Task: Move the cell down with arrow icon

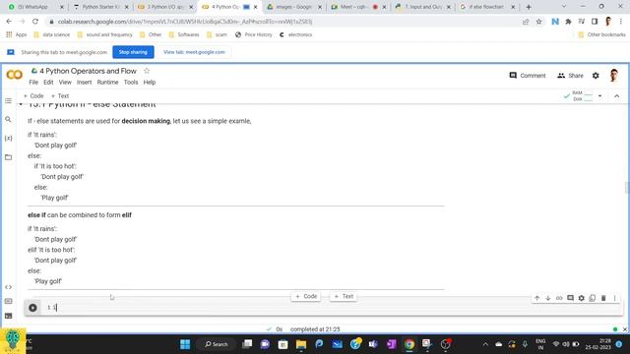Action: click(548, 298)
